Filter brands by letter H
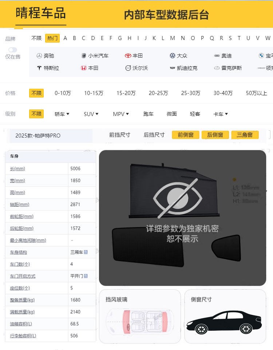 point(129,38)
